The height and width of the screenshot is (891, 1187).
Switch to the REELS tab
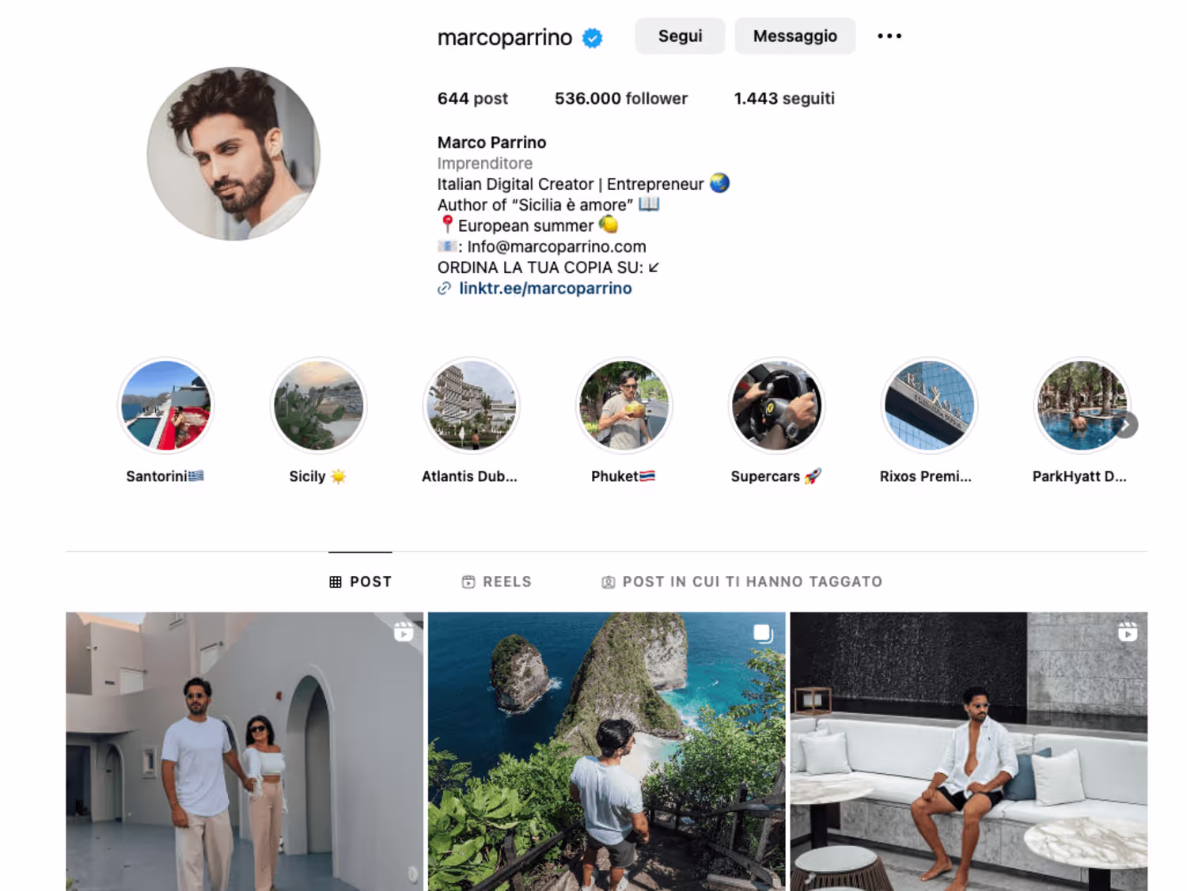[x=497, y=582]
